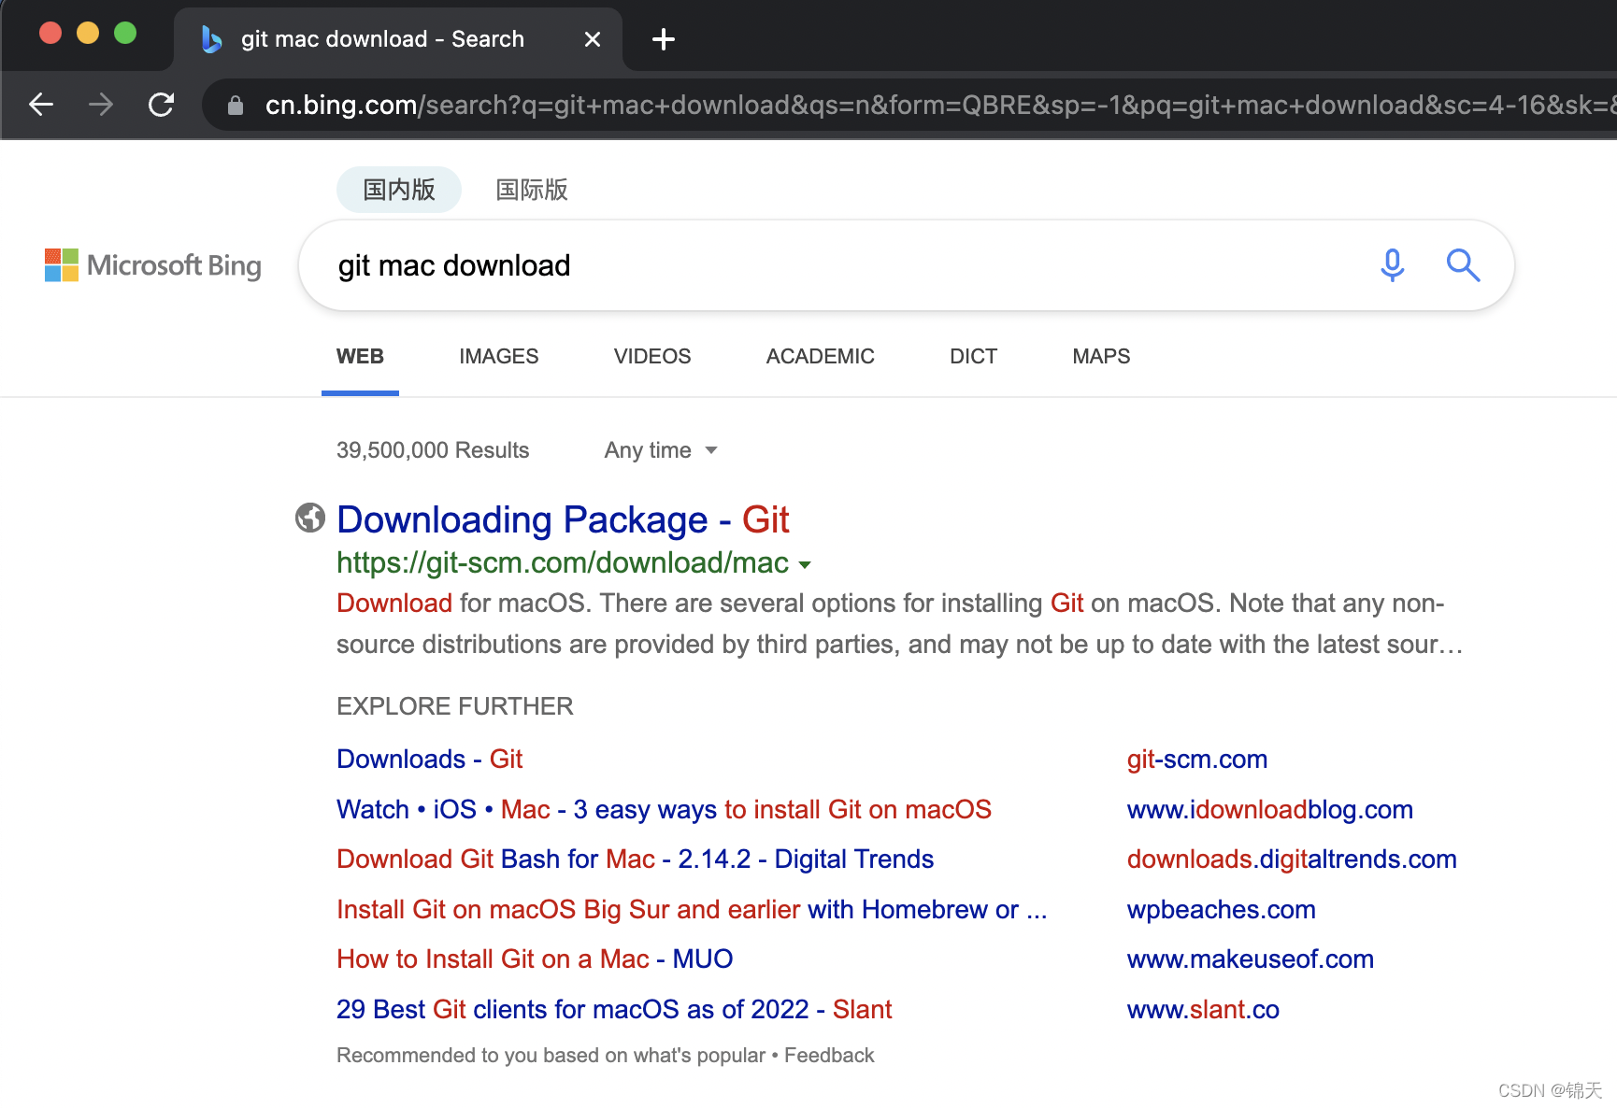Click the 'Download for macOS' result snippet
Viewport: 1617px width, 1108px height.
tap(899, 623)
